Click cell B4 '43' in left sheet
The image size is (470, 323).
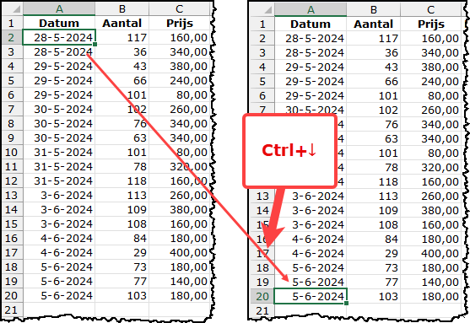(x=122, y=66)
